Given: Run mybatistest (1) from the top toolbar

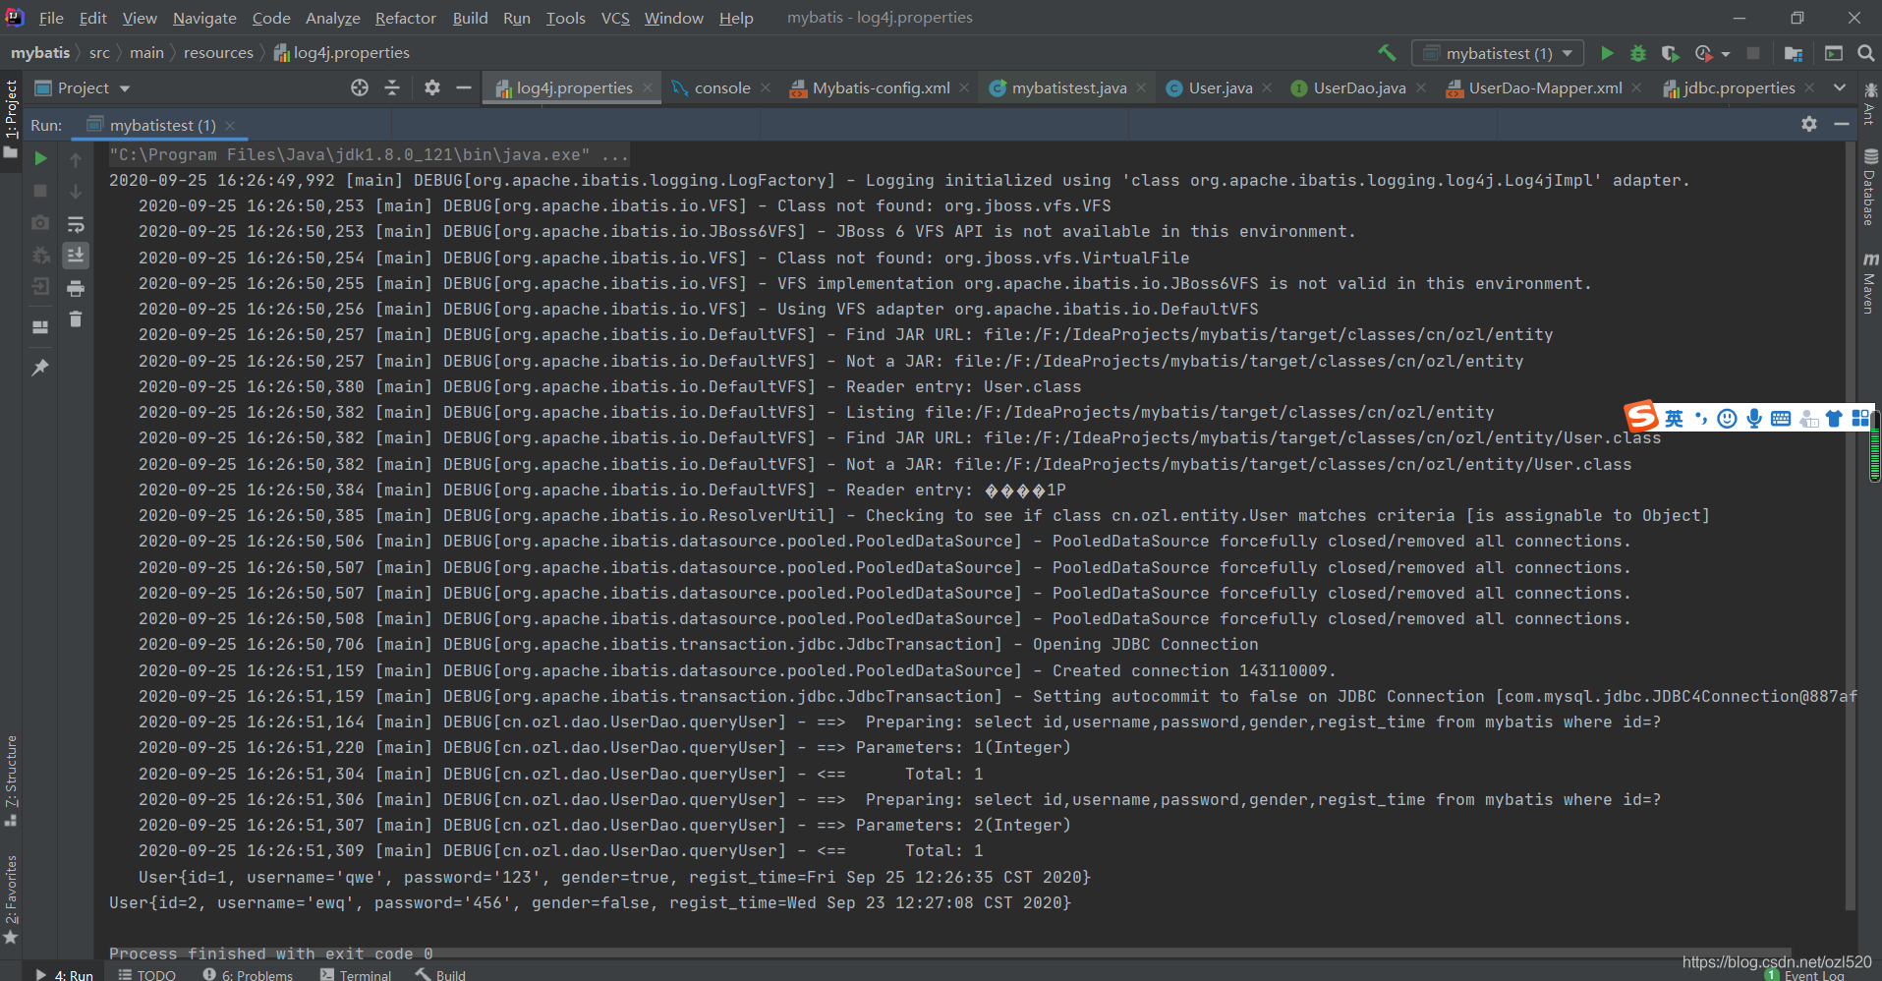Looking at the screenshot, I should pos(1607,53).
